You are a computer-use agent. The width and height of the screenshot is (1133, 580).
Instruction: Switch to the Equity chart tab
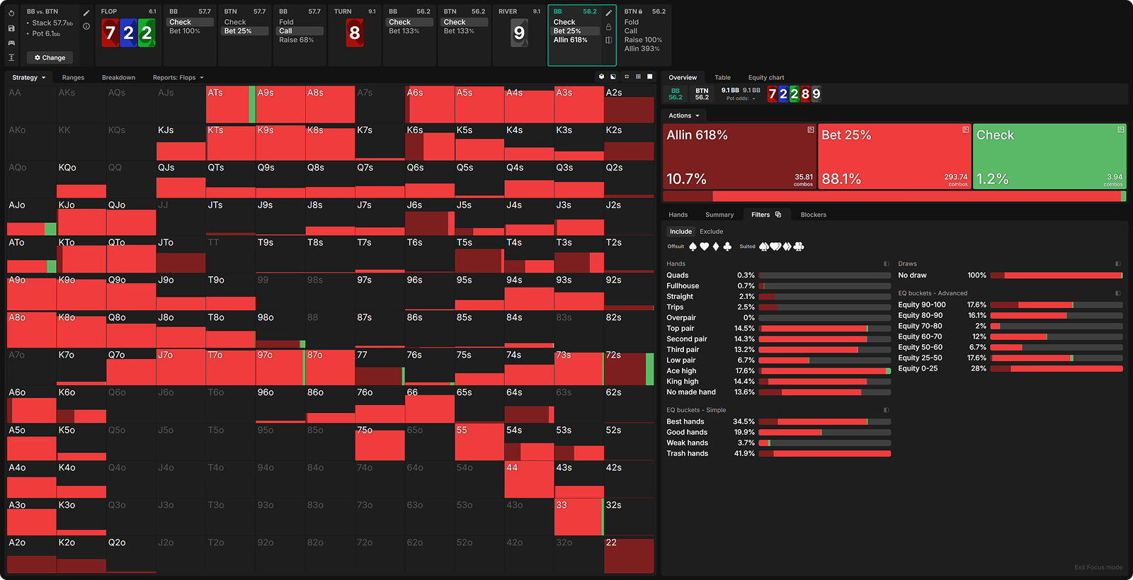tap(765, 78)
